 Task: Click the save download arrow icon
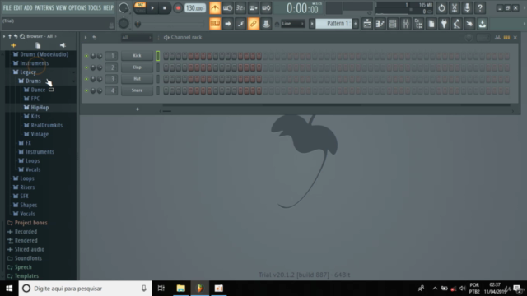click(483, 24)
